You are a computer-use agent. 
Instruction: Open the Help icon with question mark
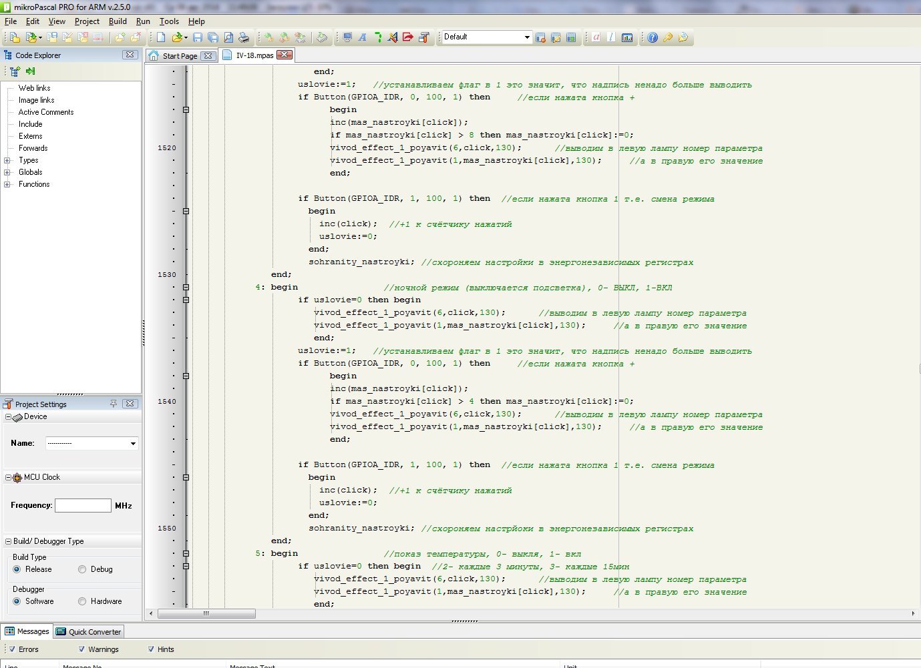[x=653, y=37]
